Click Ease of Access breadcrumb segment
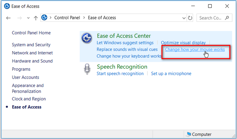The height and width of the screenshot is (139, 237). pos(102,18)
